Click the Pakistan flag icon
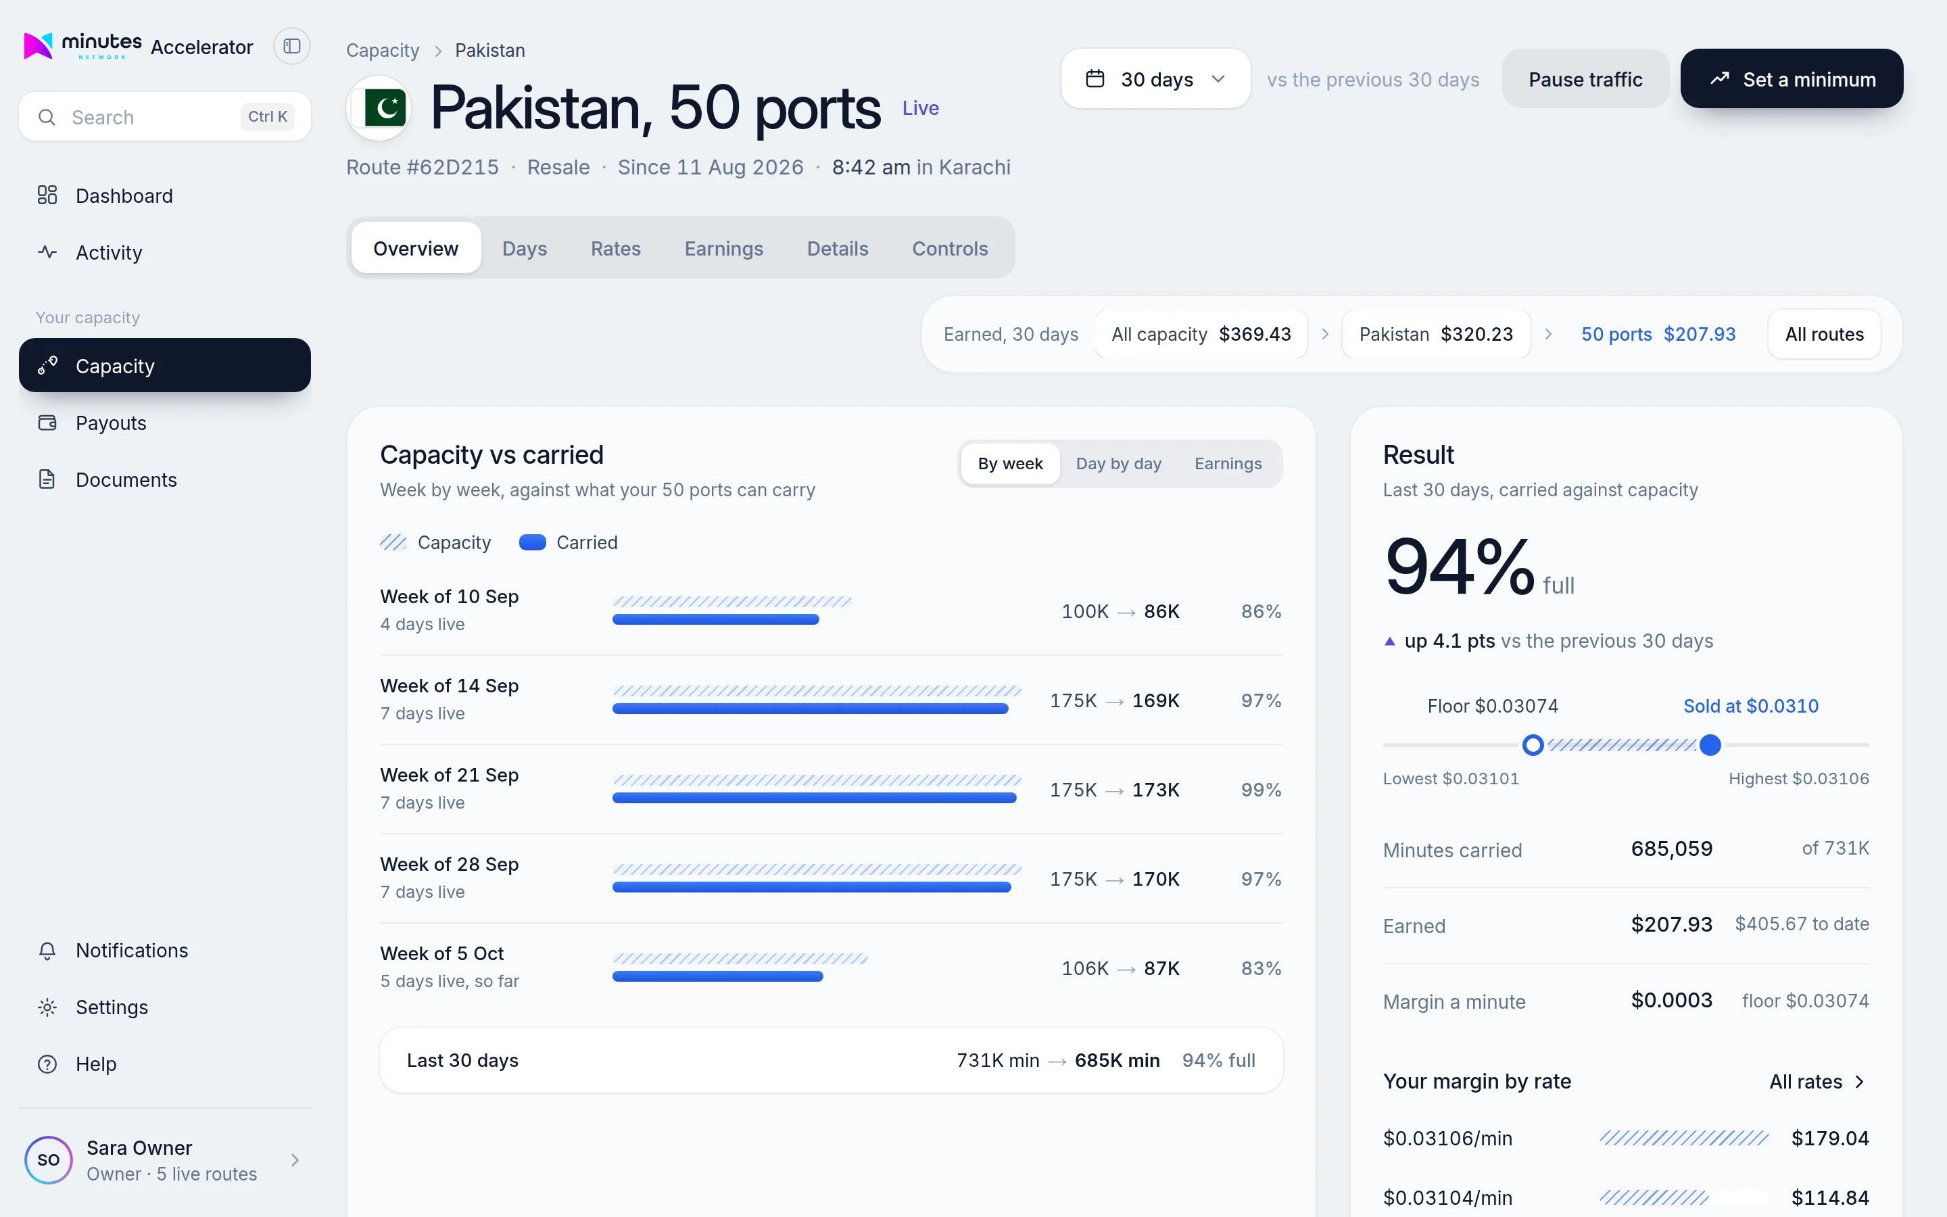 (379, 108)
